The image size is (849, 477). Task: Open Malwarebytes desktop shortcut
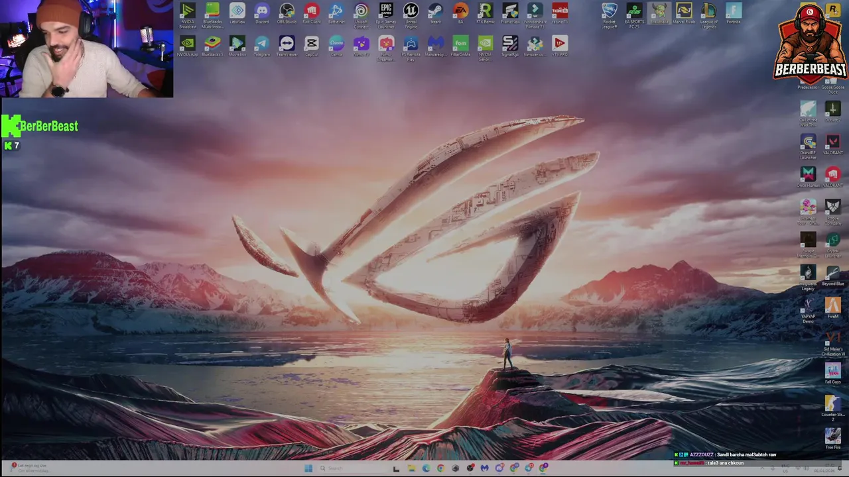coord(436,46)
